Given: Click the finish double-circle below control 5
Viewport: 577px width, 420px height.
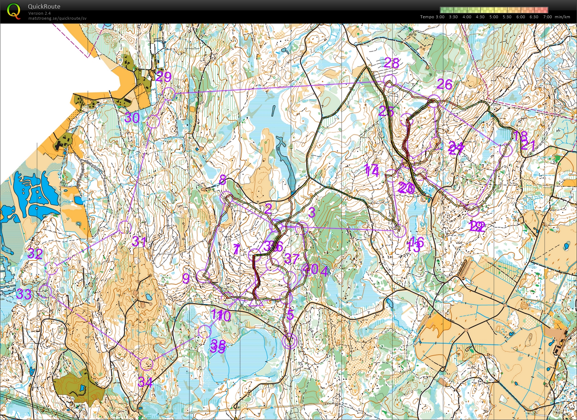Looking at the screenshot, I should [290, 342].
